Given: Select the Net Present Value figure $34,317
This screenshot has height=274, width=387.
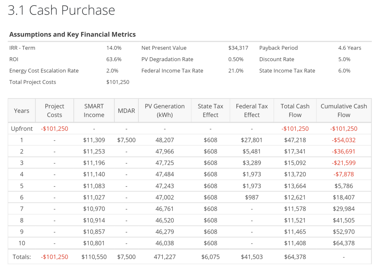Looking at the screenshot, I should point(239,48).
